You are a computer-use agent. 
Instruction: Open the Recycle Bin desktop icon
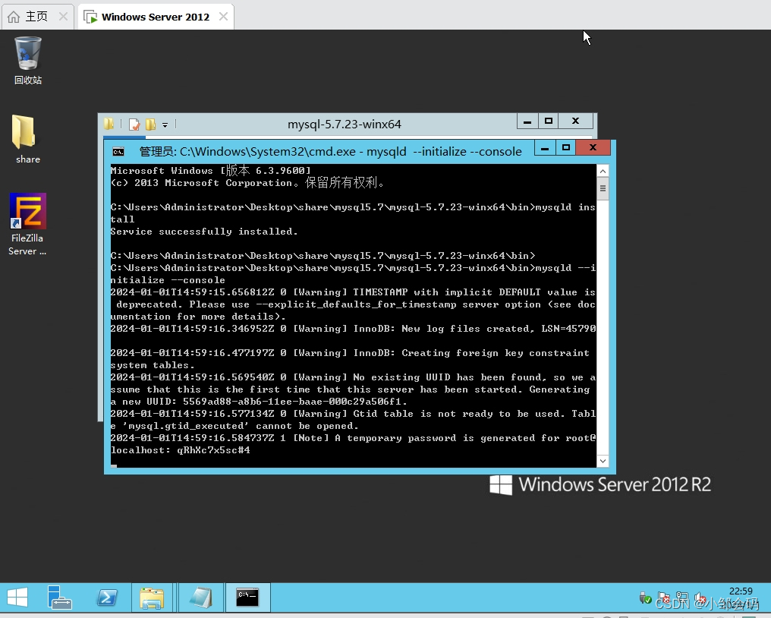(27, 60)
